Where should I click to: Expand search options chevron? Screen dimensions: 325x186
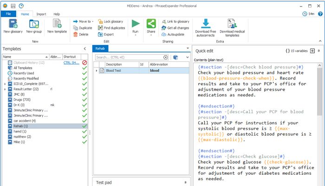click(x=188, y=57)
